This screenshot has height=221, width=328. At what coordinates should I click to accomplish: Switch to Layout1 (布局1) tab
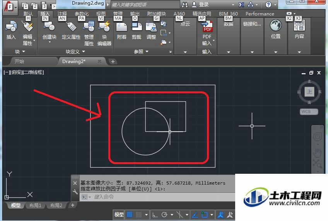[35, 205]
